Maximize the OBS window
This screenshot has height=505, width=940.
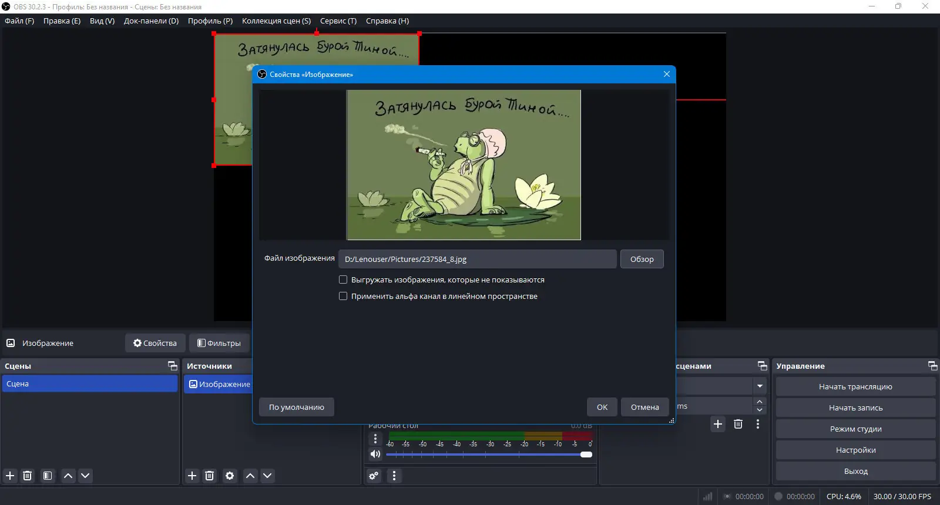898,6
